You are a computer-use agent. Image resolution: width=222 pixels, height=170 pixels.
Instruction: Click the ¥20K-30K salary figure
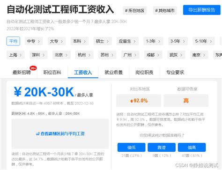pyautogui.click(x=44, y=92)
